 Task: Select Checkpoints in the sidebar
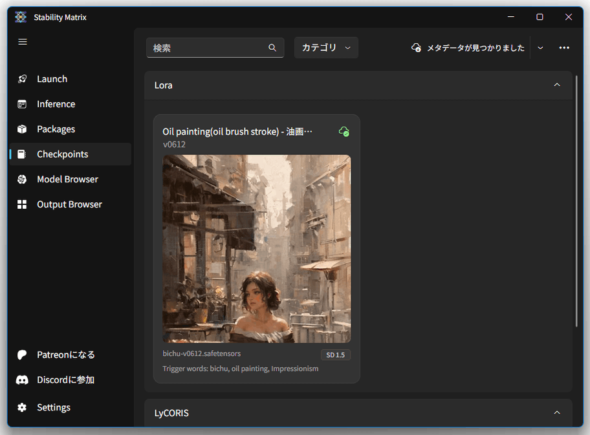tap(71, 154)
